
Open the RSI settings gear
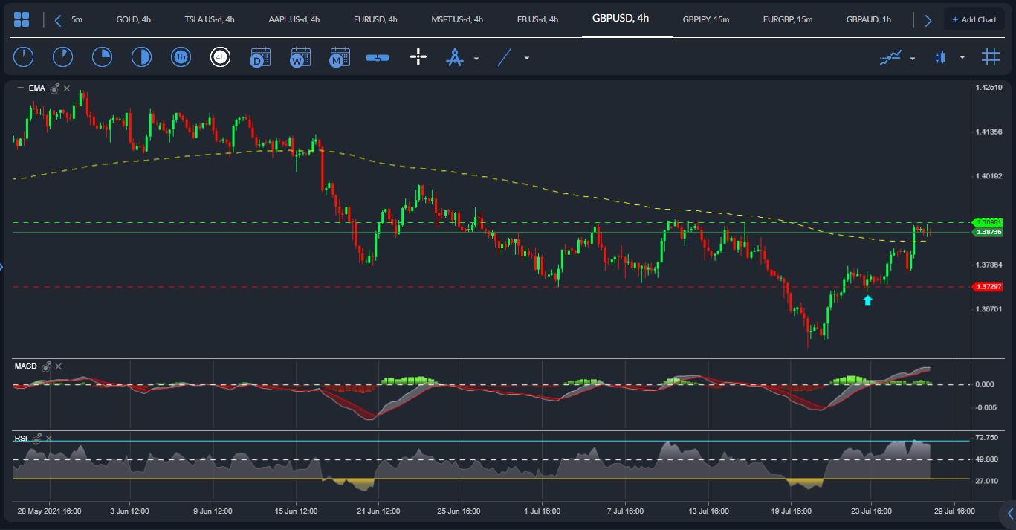coord(36,439)
